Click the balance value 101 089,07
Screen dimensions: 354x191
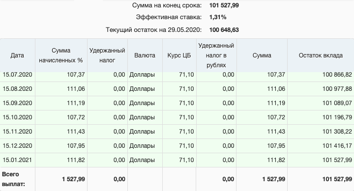337,103
